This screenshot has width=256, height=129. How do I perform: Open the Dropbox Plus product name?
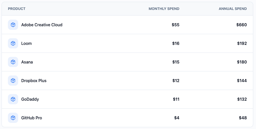(34, 81)
